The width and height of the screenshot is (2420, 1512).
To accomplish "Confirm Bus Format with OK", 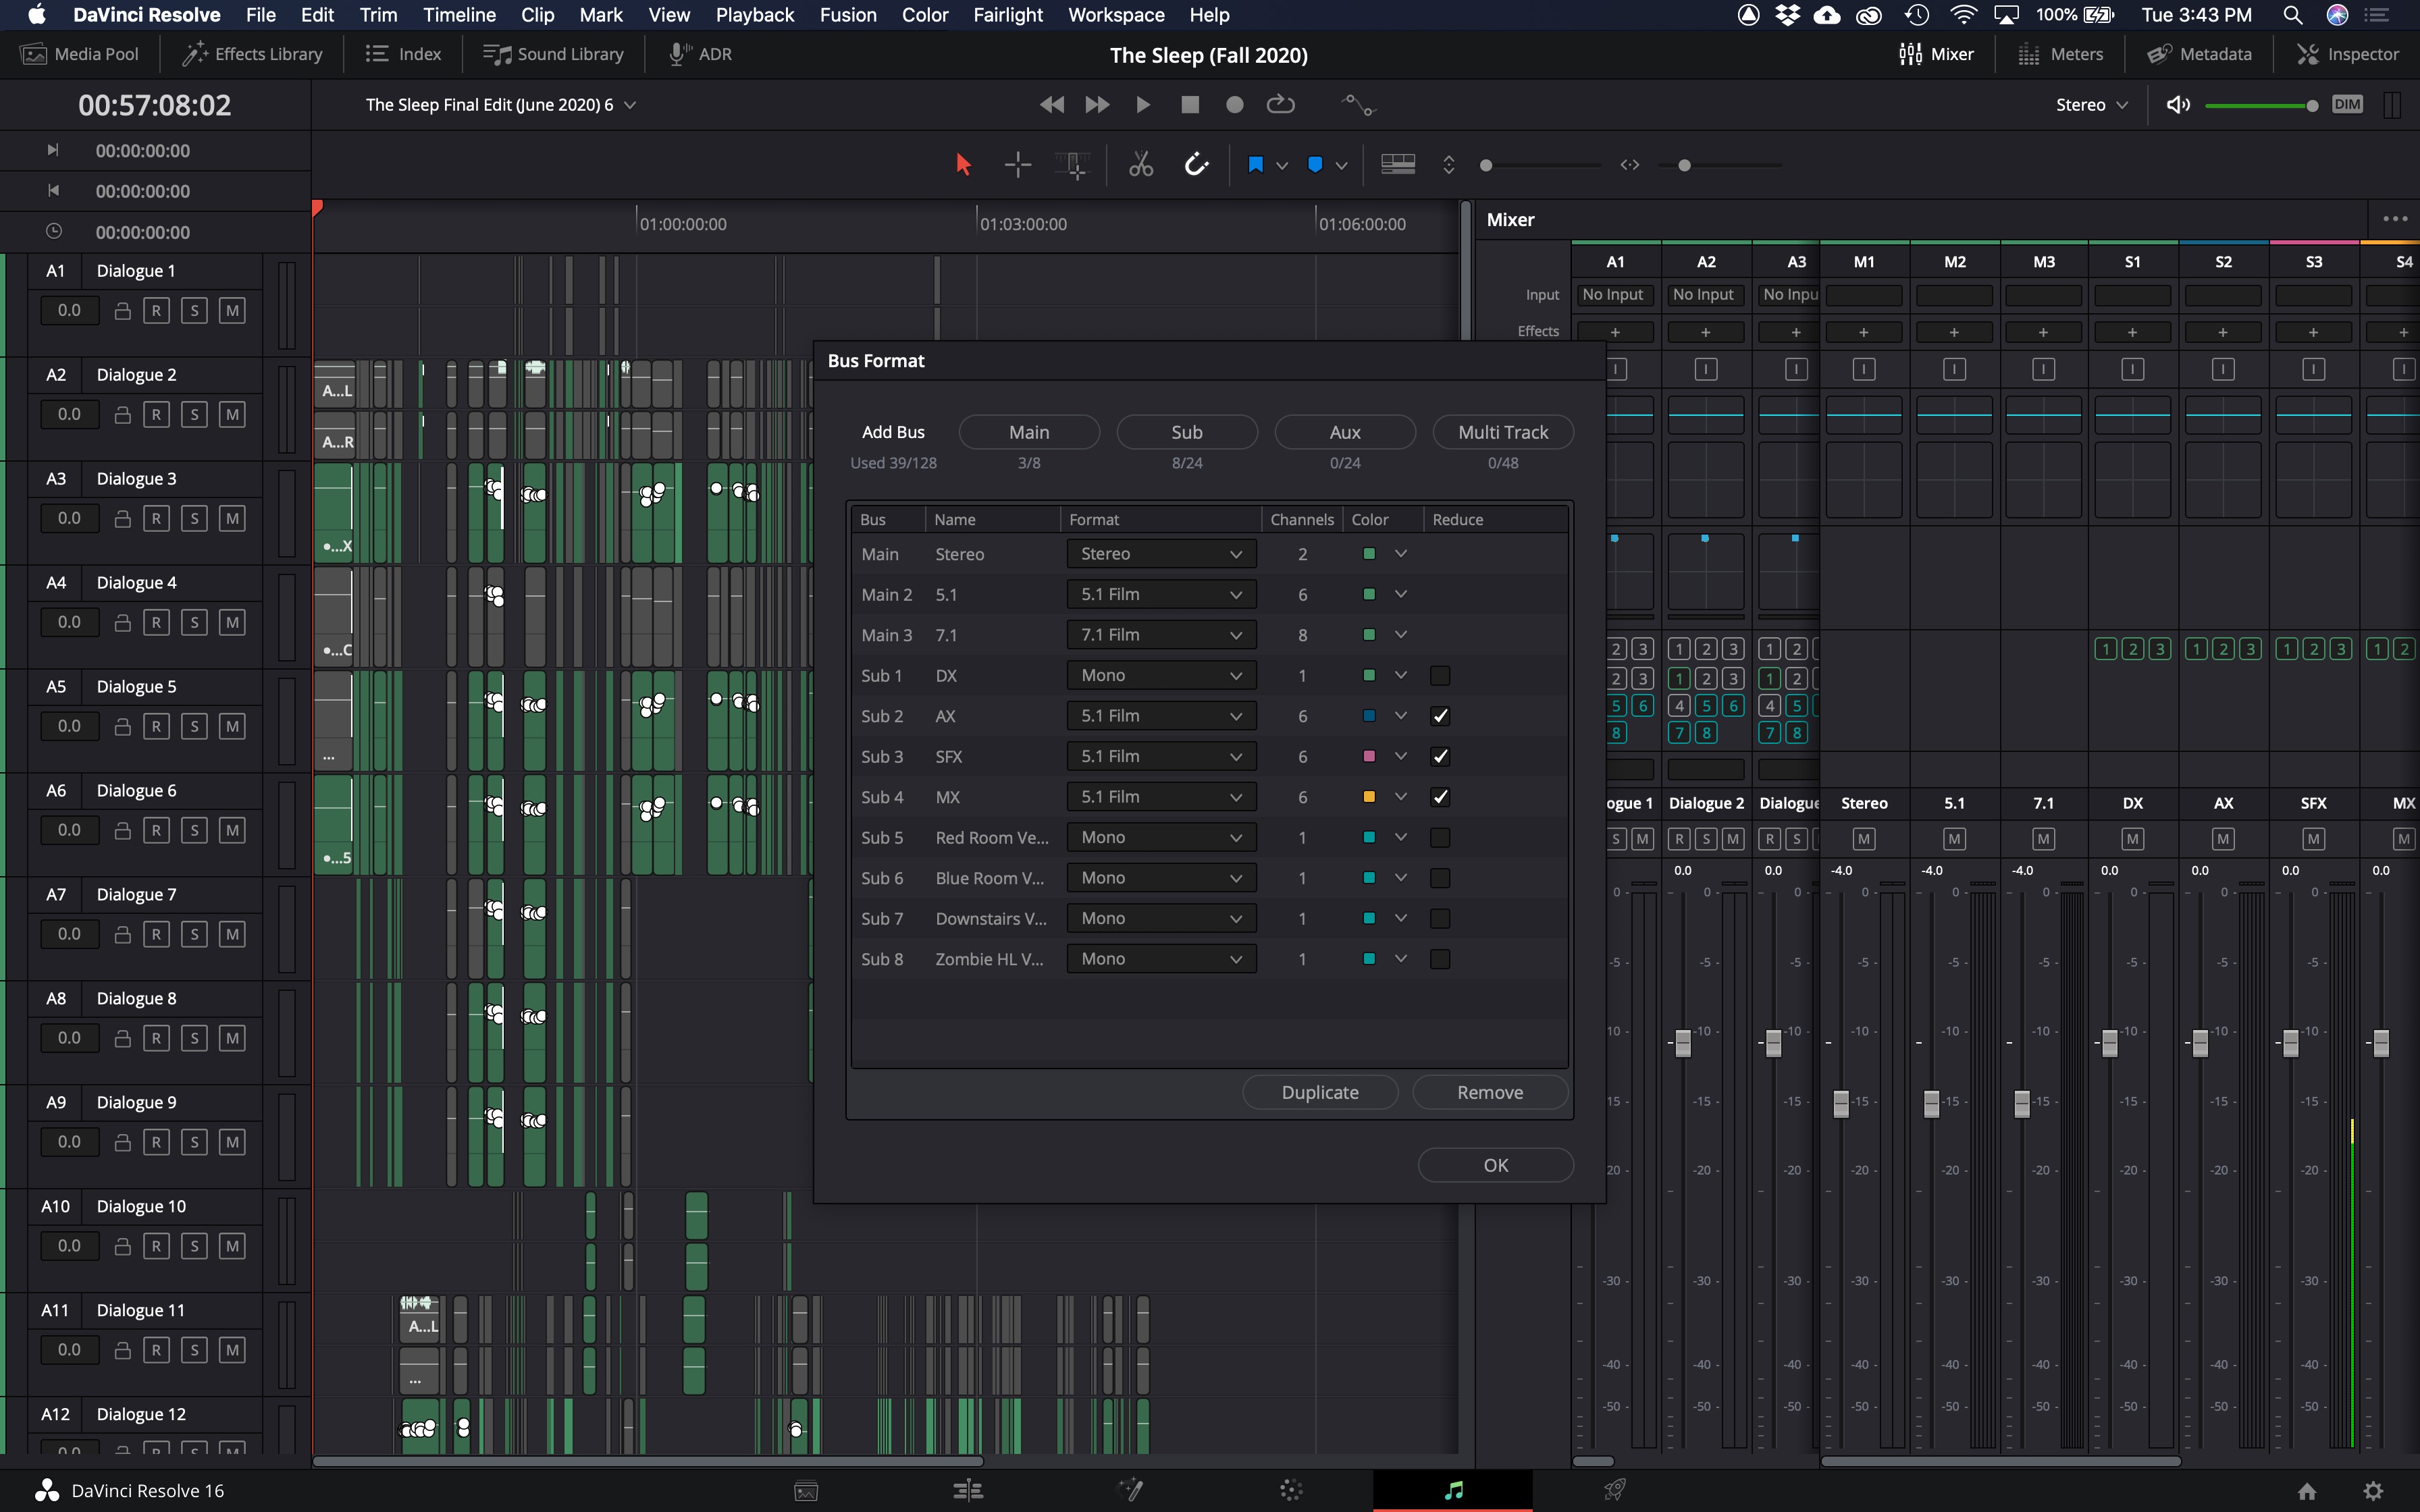I will tap(1495, 1166).
